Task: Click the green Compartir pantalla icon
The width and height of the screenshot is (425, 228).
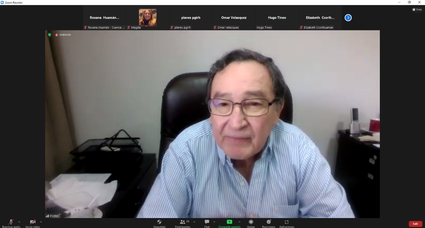Action: [x=229, y=222]
